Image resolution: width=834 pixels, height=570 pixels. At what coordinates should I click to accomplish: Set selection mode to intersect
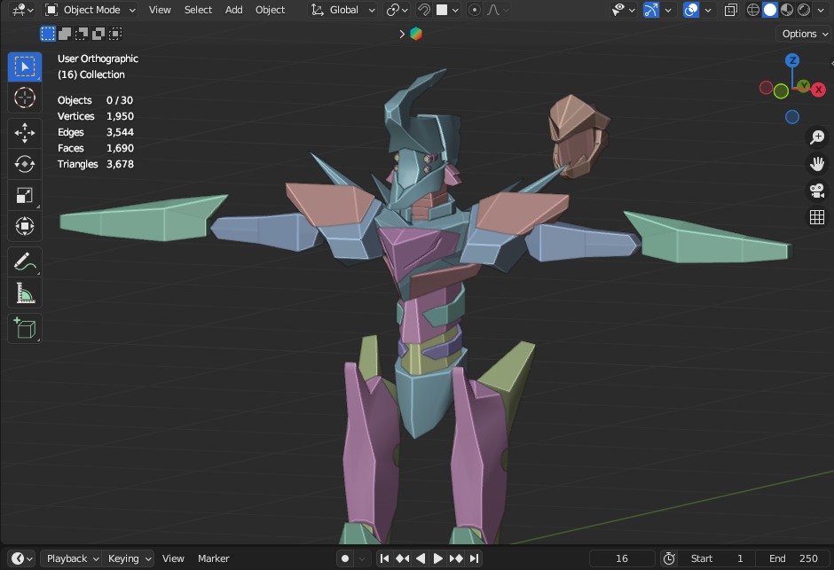click(115, 34)
